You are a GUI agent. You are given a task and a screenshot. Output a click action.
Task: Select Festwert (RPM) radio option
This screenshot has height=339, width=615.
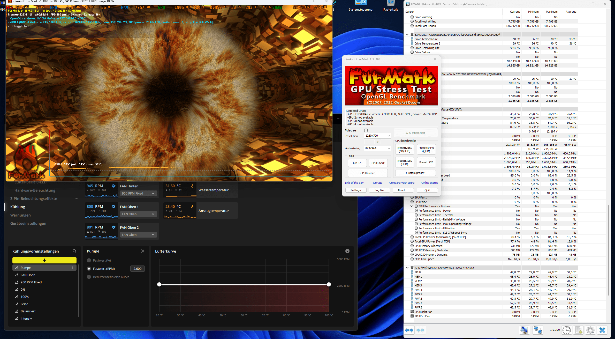[x=89, y=269]
